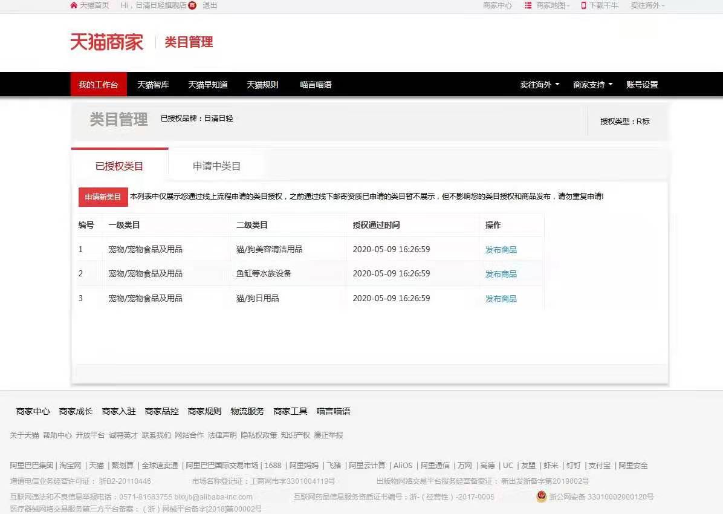Screen dimensions: 723x514
Task: Open the 淘宝网 footer link
Action: point(70,466)
